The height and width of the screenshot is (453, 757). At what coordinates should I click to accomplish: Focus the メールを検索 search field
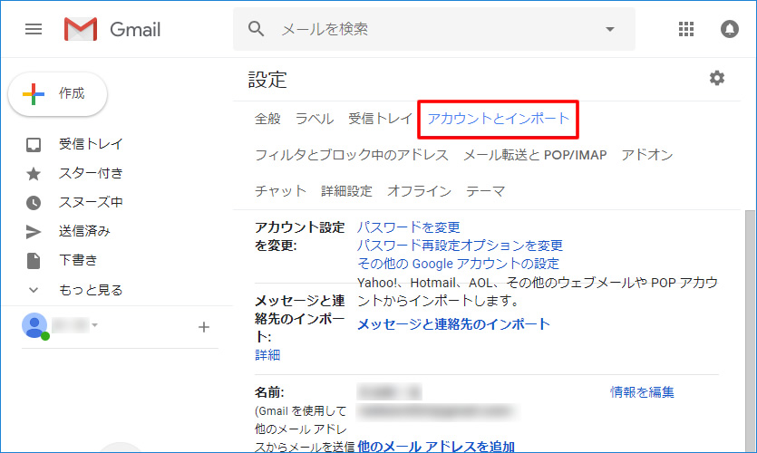434,29
